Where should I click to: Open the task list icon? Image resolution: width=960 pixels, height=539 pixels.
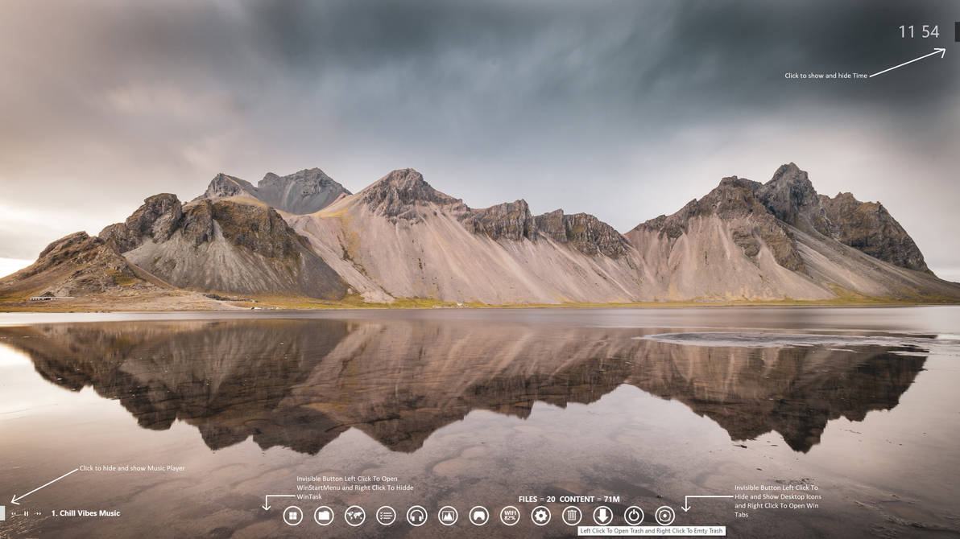tap(384, 515)
